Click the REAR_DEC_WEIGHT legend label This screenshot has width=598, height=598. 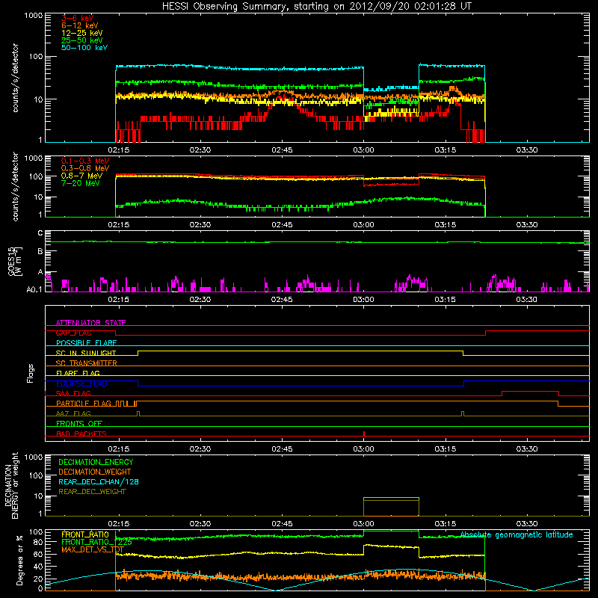92,492
